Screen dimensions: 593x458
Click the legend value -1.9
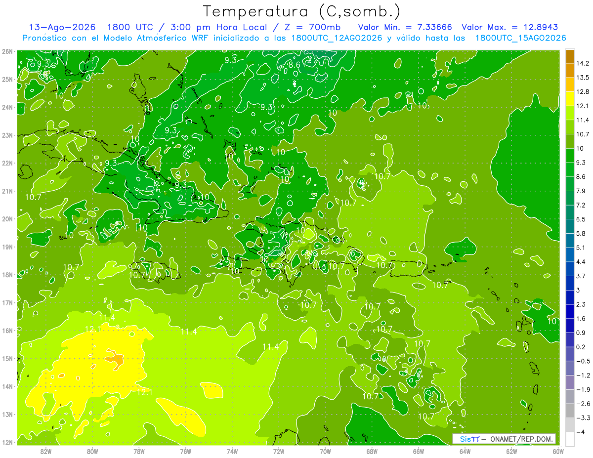[x=583, y=390]
